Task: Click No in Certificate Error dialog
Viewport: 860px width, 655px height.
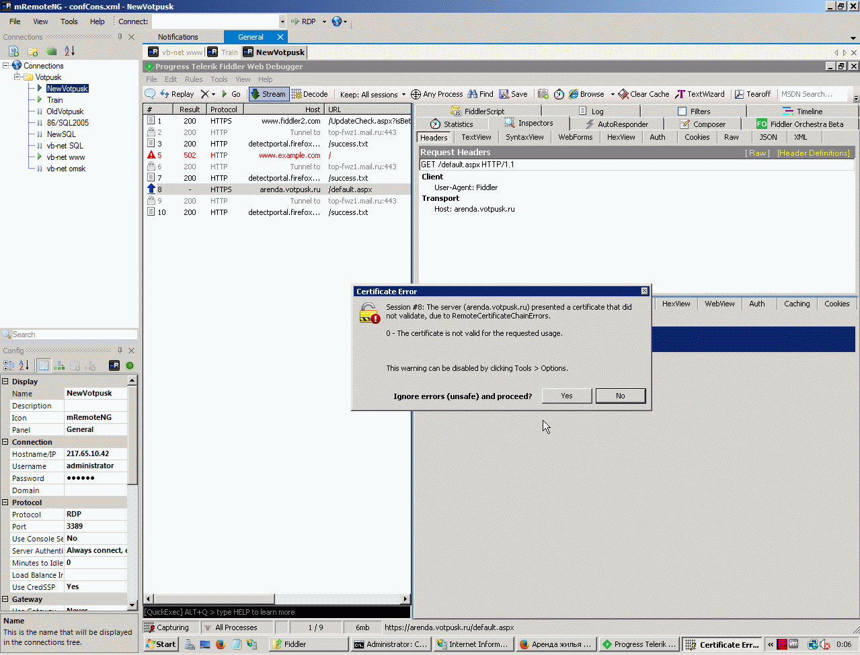Action: click(621, 396)
